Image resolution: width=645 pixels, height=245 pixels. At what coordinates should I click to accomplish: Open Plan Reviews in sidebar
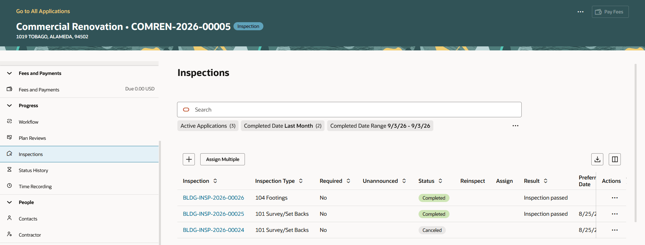[79, 138]
